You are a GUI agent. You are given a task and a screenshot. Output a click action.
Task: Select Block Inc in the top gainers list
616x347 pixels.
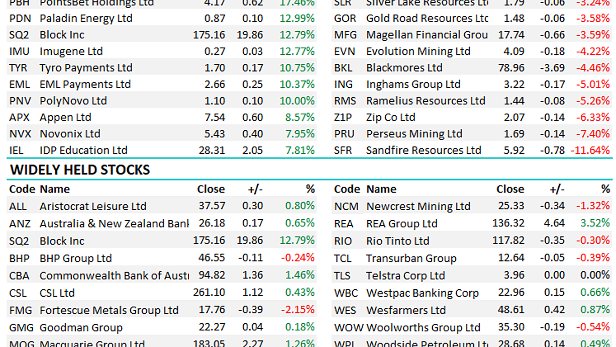62,35
